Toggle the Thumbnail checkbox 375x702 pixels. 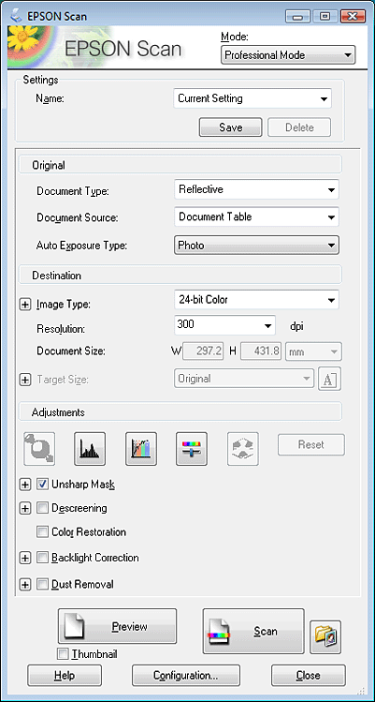click(63, 654)
